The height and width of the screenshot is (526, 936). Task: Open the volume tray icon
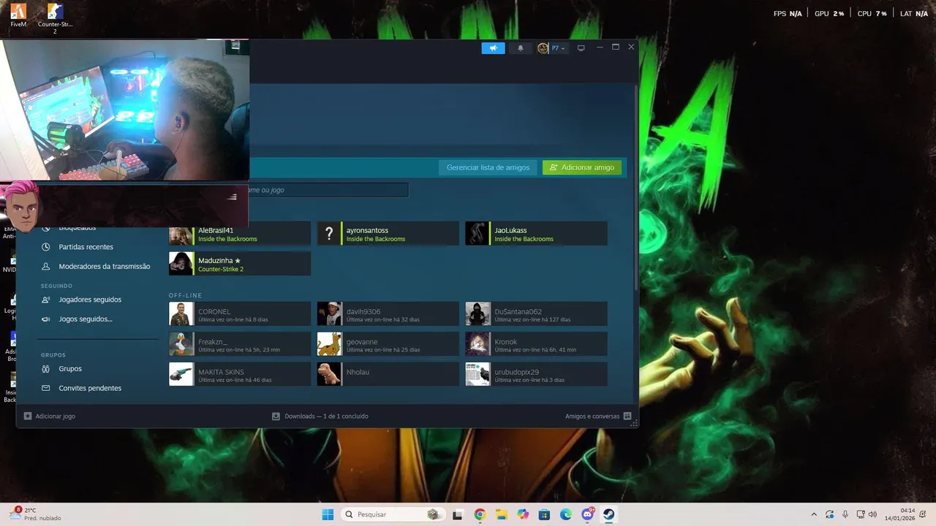[872, 514]
